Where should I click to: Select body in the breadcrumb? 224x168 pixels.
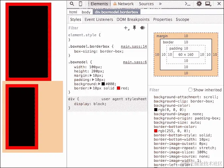click(x=86, y=12)
